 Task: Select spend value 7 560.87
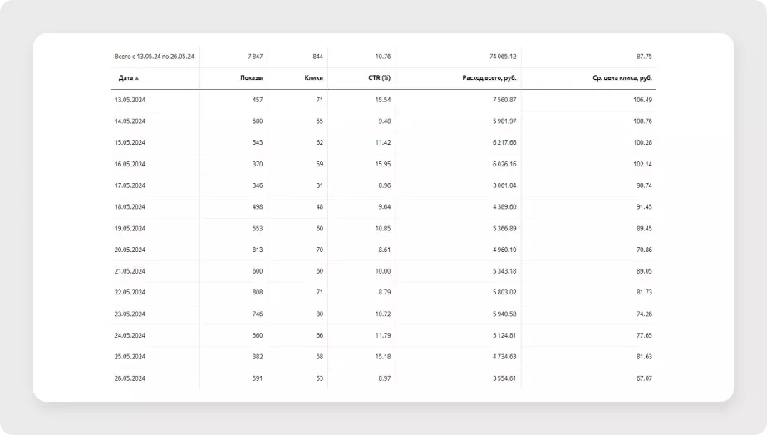[504, 100]
